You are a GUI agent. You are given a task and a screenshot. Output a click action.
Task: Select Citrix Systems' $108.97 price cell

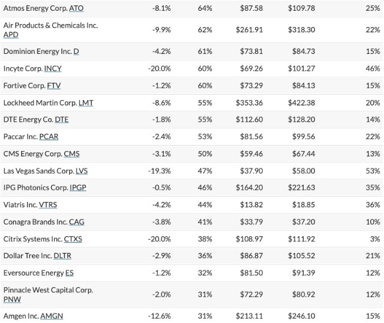point(250,239)
